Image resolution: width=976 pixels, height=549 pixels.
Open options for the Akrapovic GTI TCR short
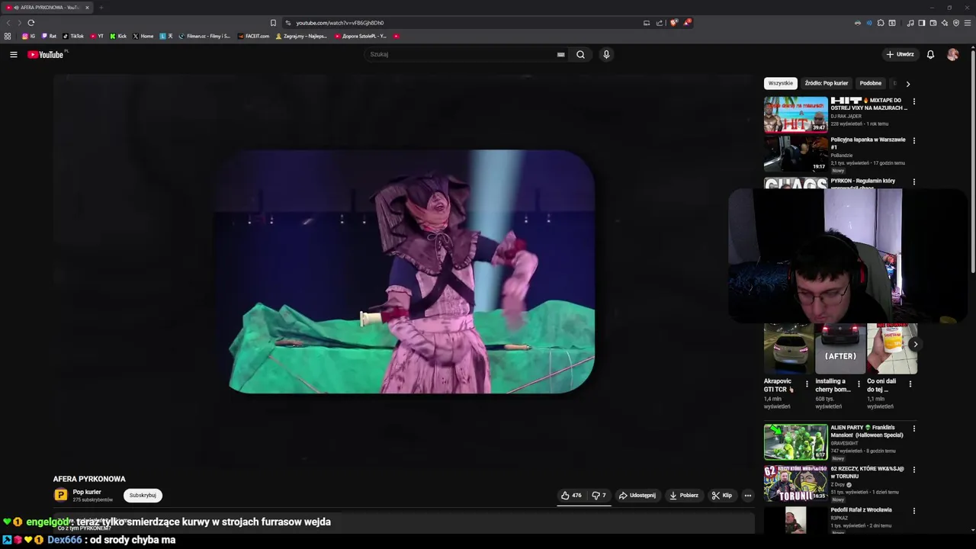pyautogui.click(x=807, y=384)
